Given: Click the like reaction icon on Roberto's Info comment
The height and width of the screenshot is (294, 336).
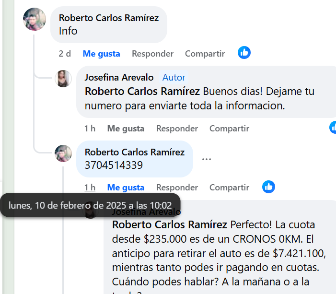Looking at the screenshot, I should (244, 53).
